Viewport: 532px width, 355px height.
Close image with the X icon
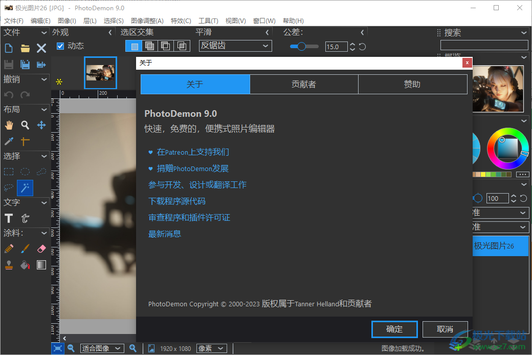(x=41, y=48)
